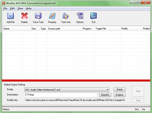Image resolution: width=152 pixels, height=113 pixels.
Task: Click the Detail button
Action: point(119,90)
